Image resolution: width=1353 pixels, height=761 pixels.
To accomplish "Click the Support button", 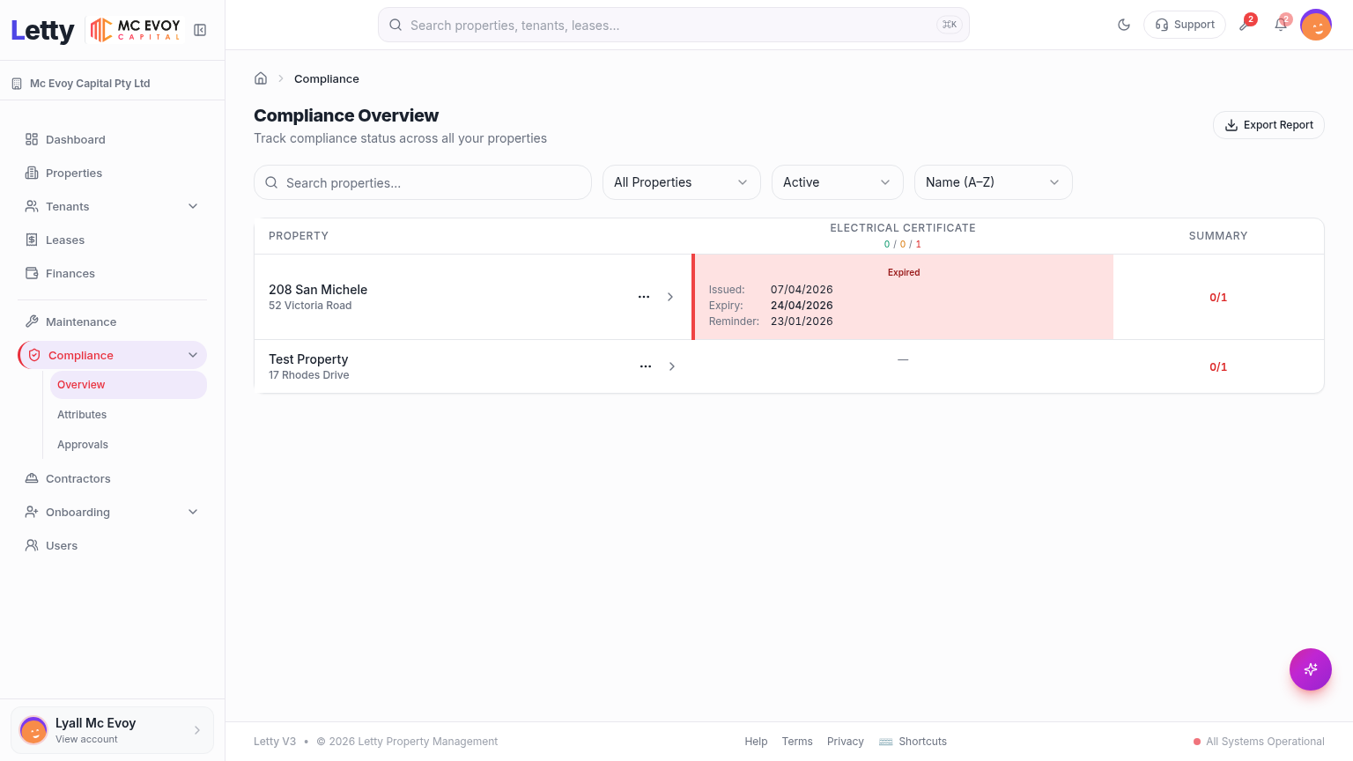I will pyautogui.click(x=1185, y=25).
